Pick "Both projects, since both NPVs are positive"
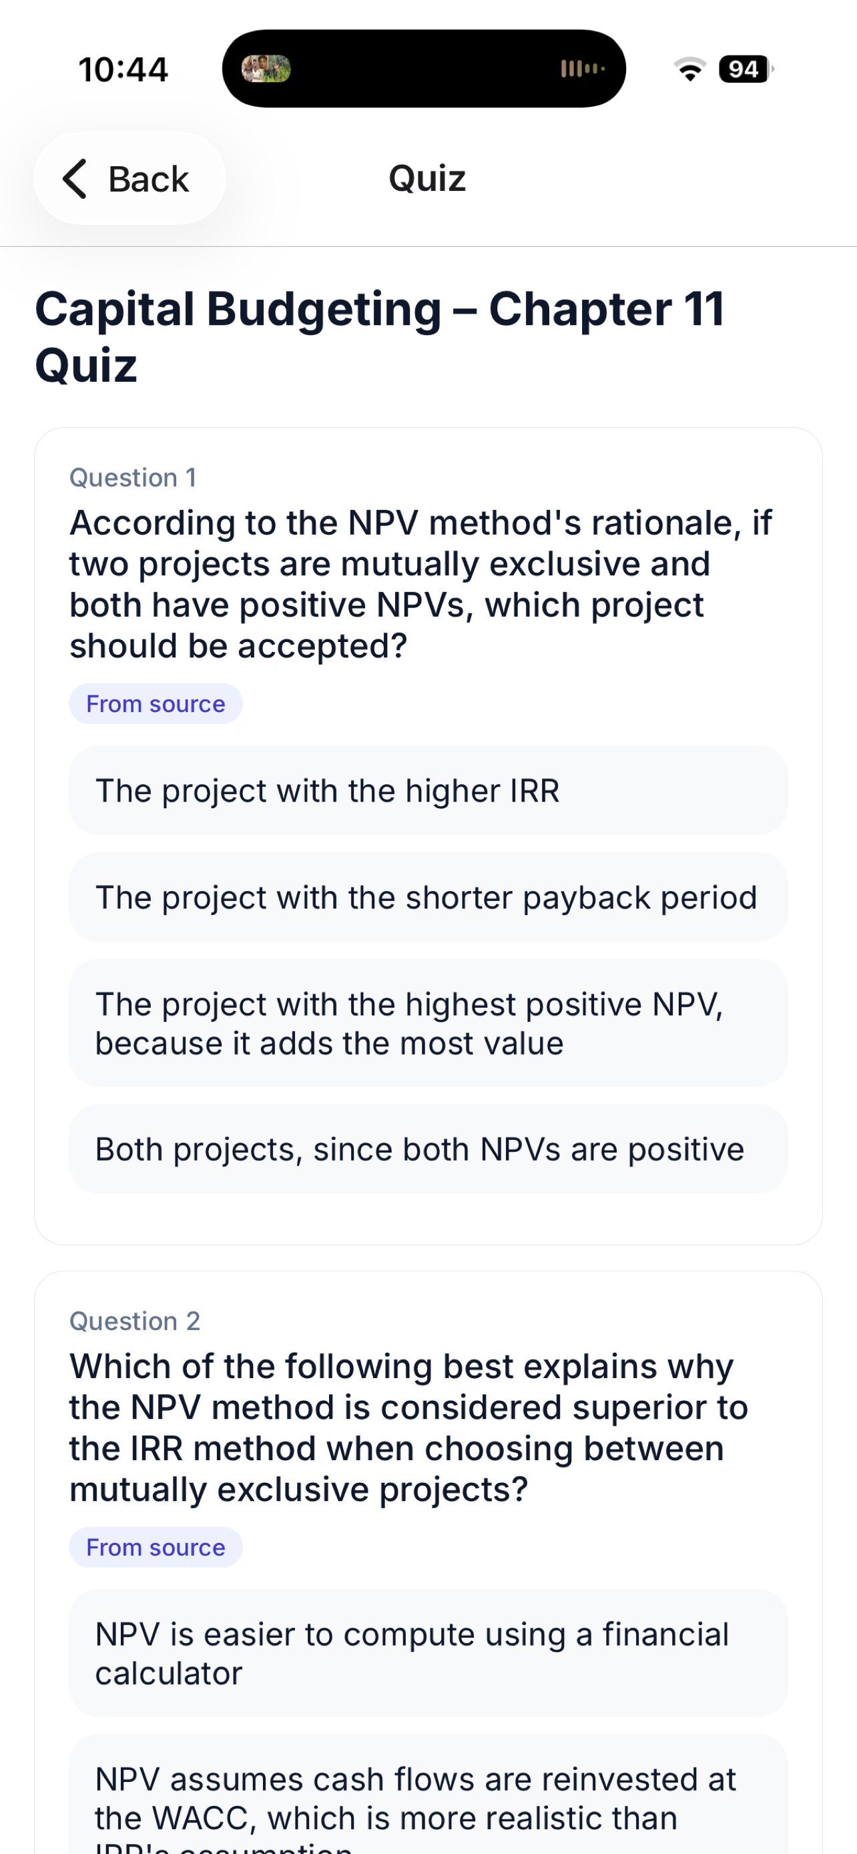 point(428,1149)
